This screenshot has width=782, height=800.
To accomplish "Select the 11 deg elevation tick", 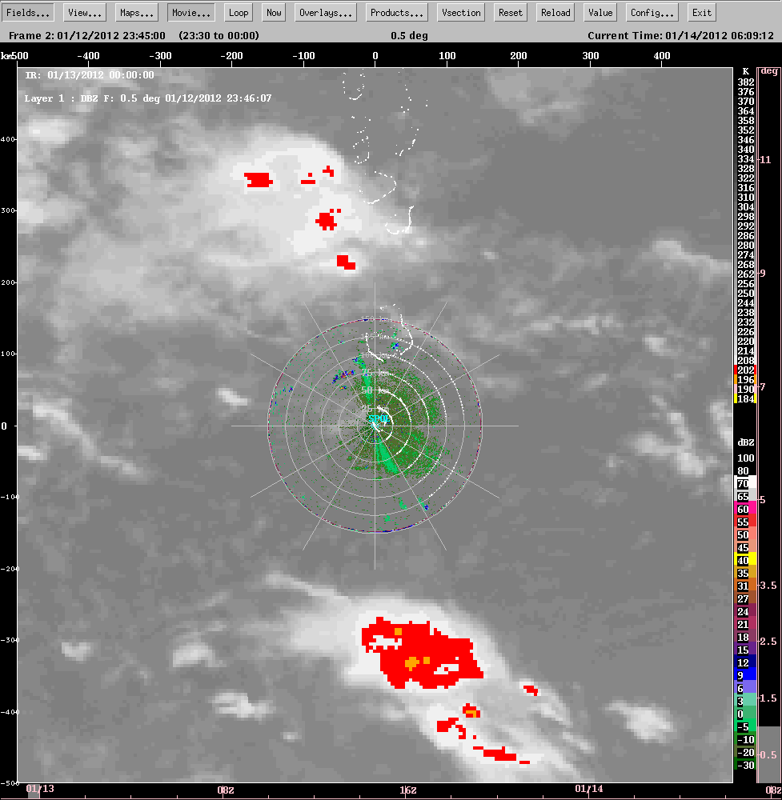I will coord(766,160).
